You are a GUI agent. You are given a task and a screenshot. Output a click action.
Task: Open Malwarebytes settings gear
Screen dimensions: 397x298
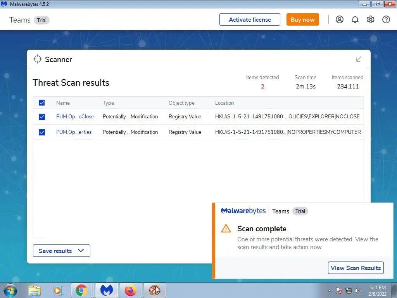(x=370, y=19)
